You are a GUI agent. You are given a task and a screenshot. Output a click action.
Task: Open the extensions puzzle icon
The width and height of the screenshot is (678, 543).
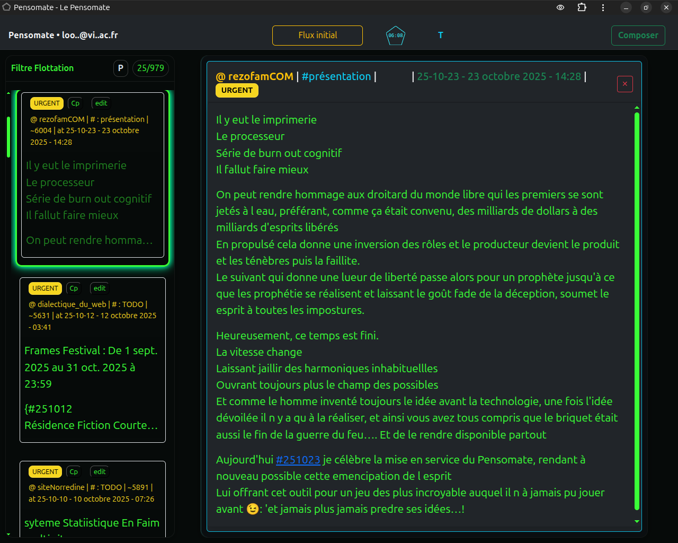pyautogui.click(x=581, y=7)
